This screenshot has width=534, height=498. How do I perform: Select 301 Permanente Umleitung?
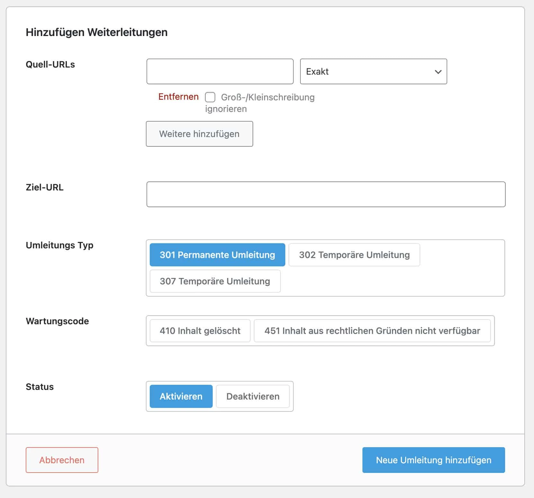(217, 255)
